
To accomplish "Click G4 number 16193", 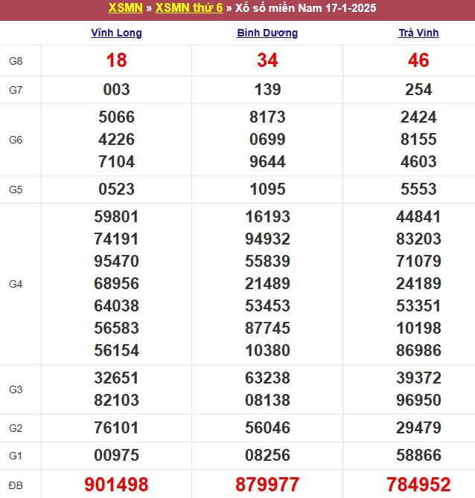I will pos(267,216).
